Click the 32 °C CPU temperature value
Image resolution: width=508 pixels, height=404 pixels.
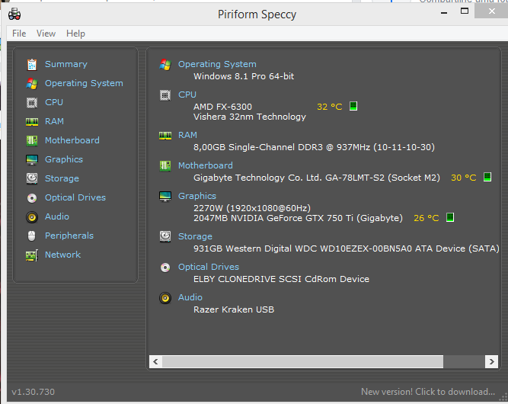pos(329,107)
